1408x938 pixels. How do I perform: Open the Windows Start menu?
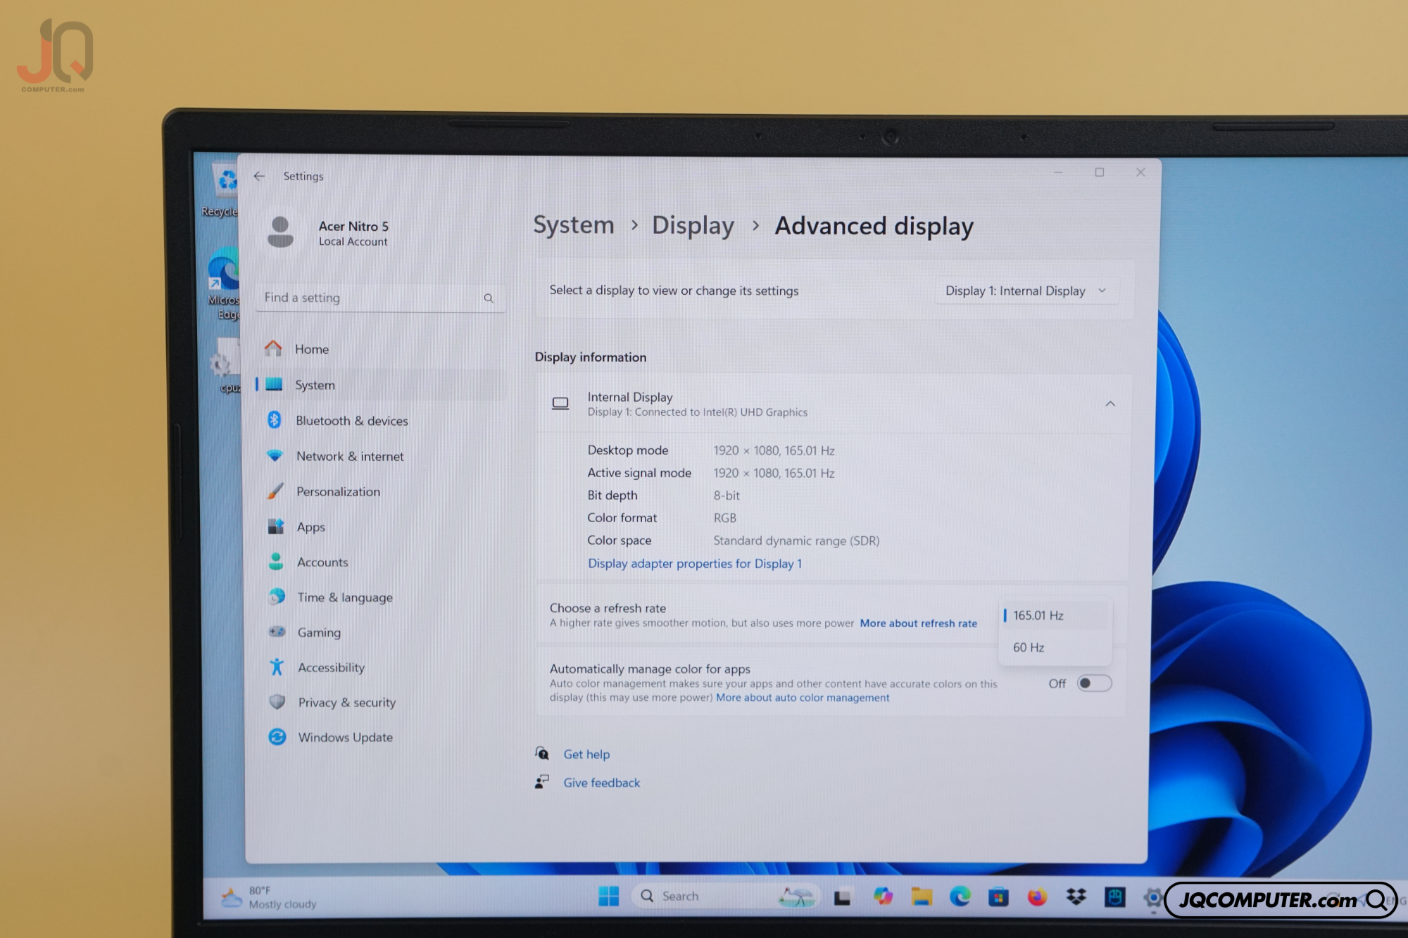608,896
